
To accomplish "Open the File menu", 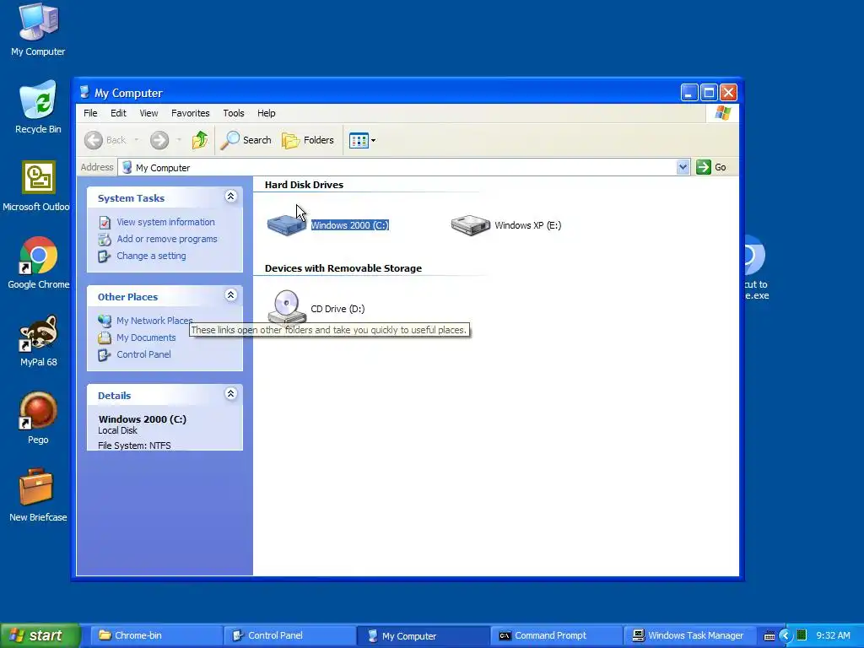I will click(x=90, y=113).
